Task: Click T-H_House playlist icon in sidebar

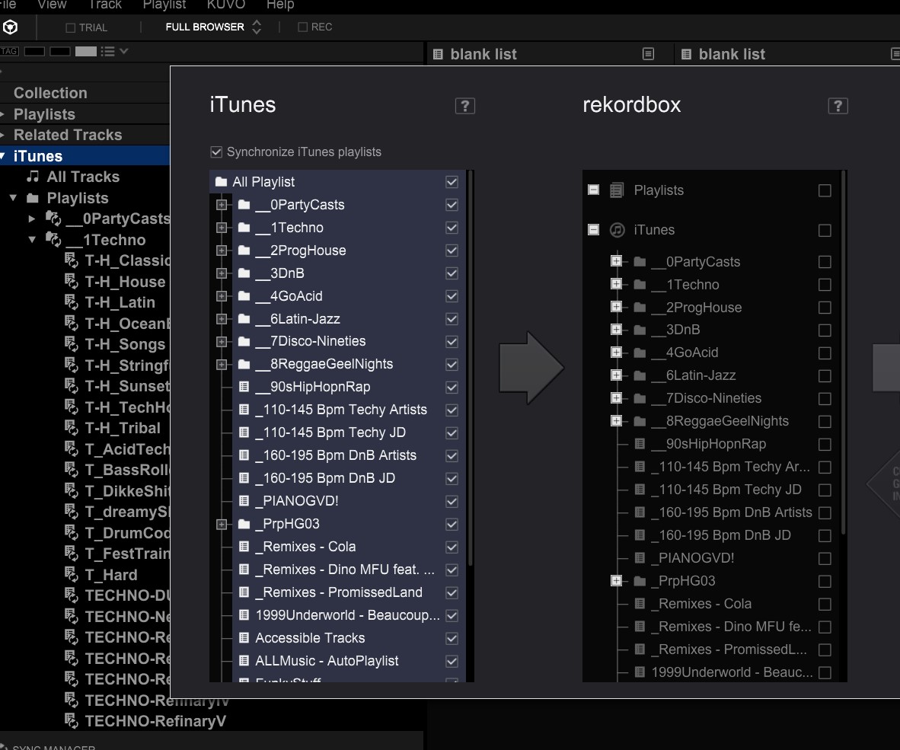Action: (x=71, y=281)
